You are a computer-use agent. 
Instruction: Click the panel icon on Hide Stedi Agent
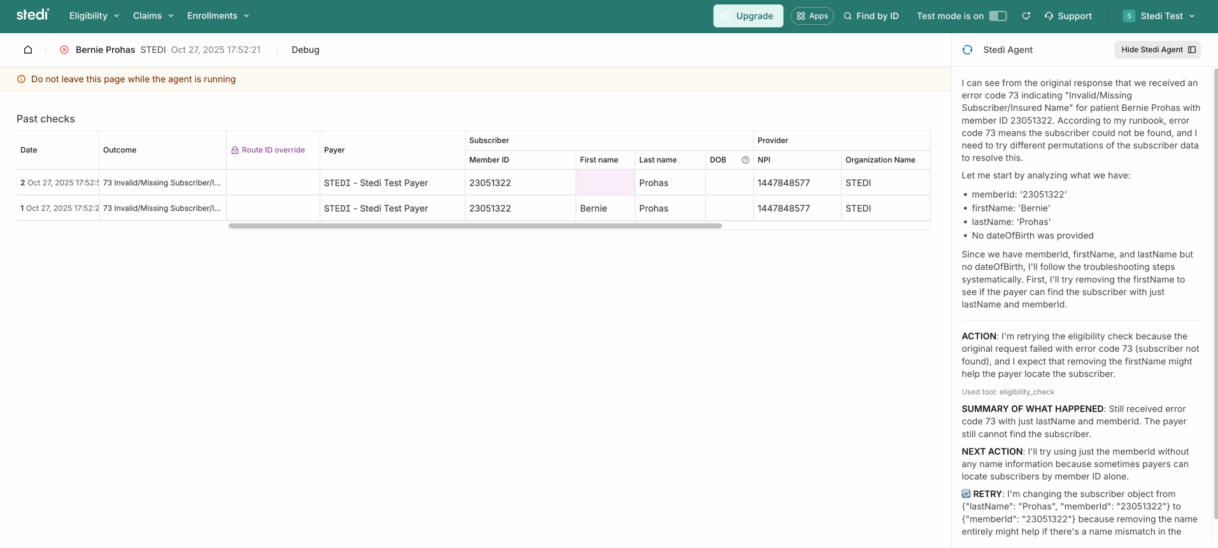[1192, 50]
